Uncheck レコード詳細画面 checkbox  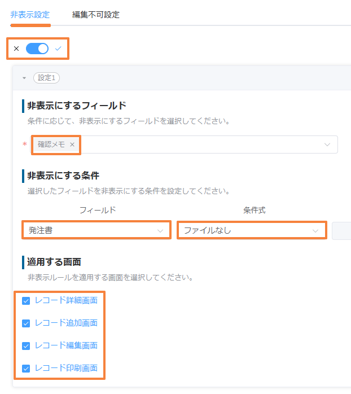coord(26,300)
